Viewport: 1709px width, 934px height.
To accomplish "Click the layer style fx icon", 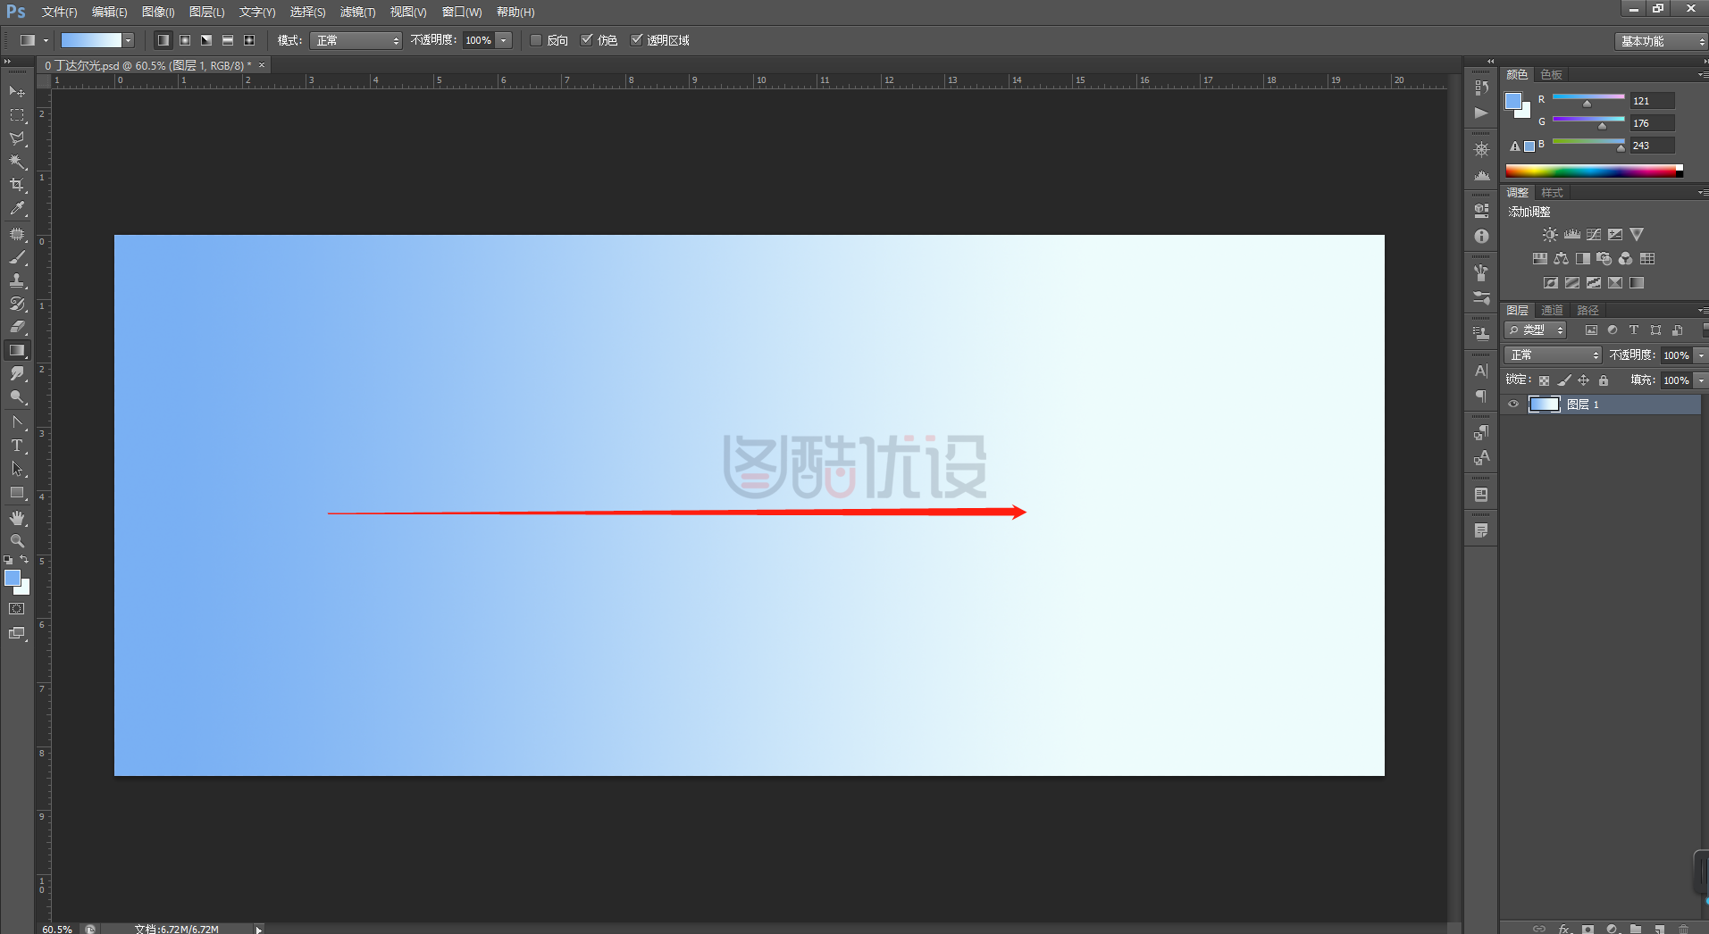I will tap(1565, 929).
